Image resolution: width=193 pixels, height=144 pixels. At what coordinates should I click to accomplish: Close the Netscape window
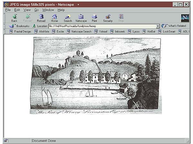pos(186,5)
